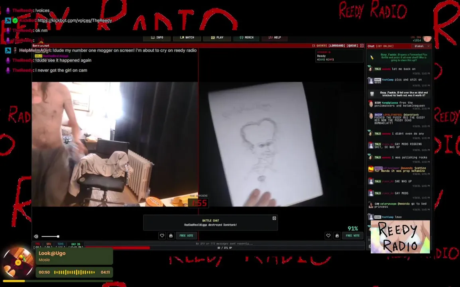Viewport: 460px width, 287px height.
Task: Toggle the SFX setting
Action: tap(49, 245)
